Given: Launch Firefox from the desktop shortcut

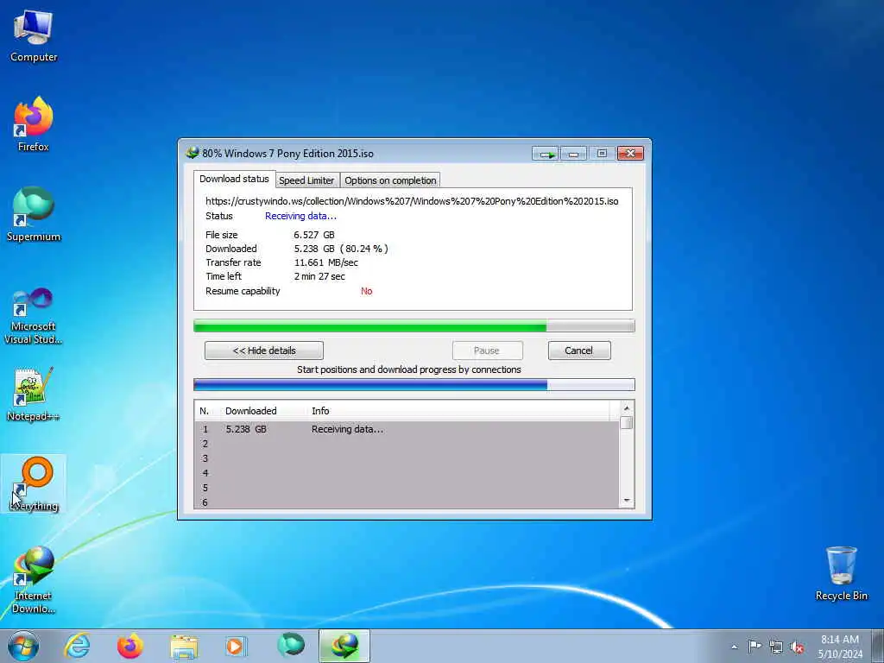Looking at the screenshot, I should [x=34, y=125].
